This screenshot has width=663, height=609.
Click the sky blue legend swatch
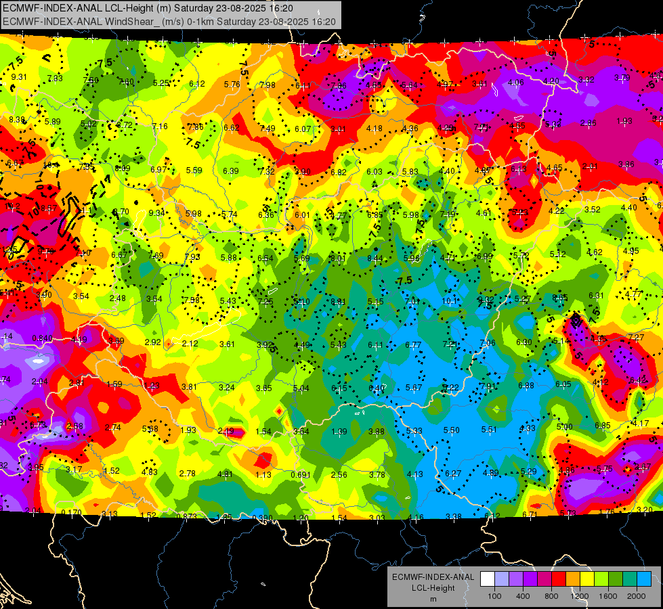point(645,579)
